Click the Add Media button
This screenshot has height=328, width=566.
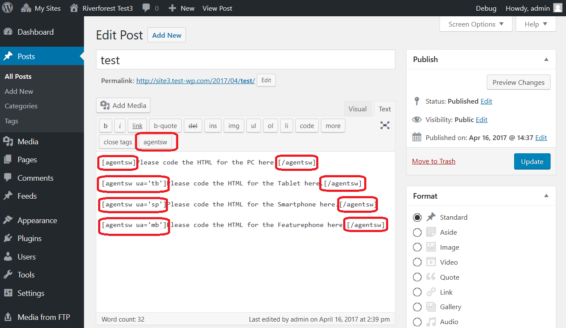point(123,105)
